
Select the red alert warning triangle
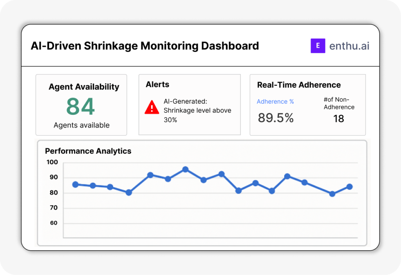(x=151, y=107)
